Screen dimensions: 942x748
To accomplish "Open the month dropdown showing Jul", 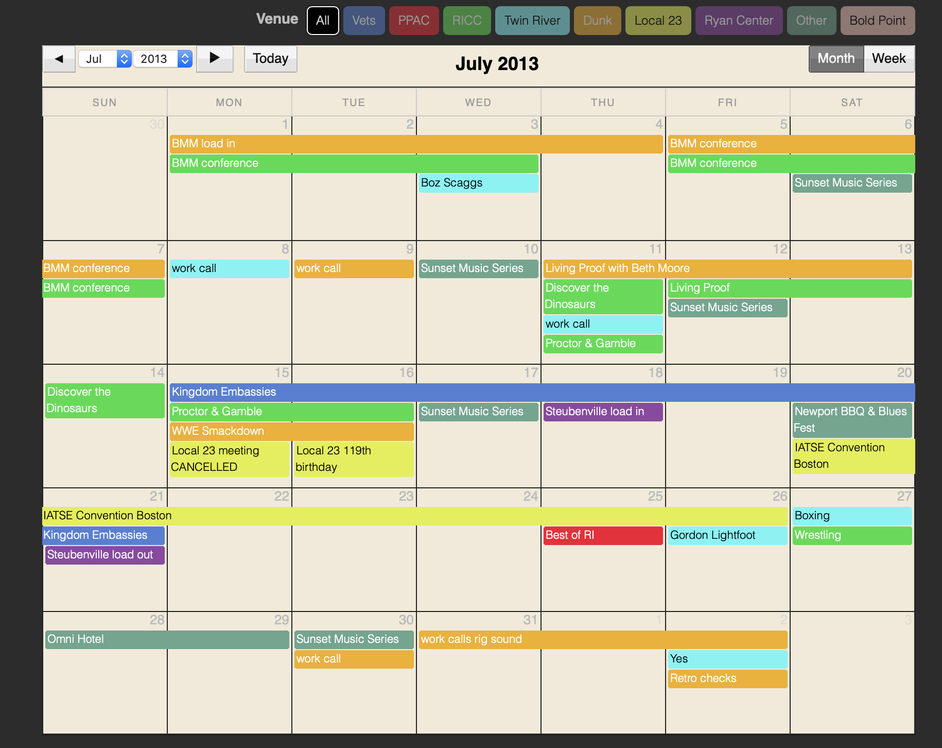I will click(105, 59).
